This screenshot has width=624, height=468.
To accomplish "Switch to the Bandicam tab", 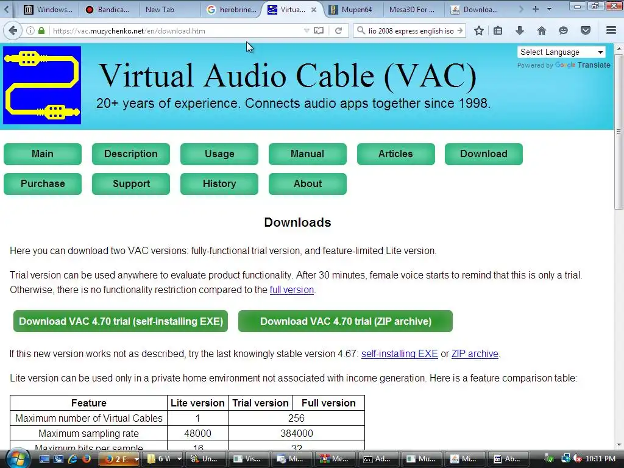I will [108, 10].
